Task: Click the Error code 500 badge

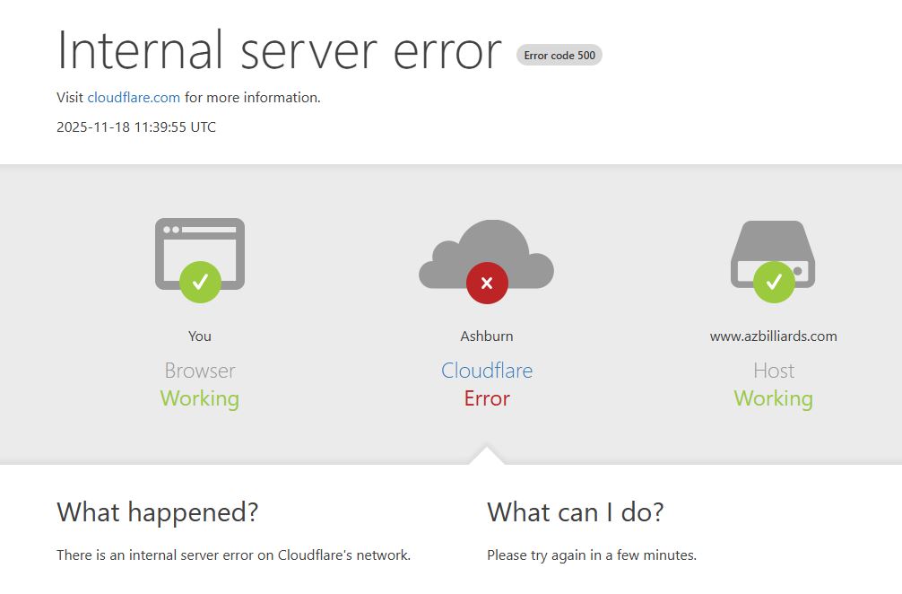Action: pyautogui.click(x=559, y=55)
